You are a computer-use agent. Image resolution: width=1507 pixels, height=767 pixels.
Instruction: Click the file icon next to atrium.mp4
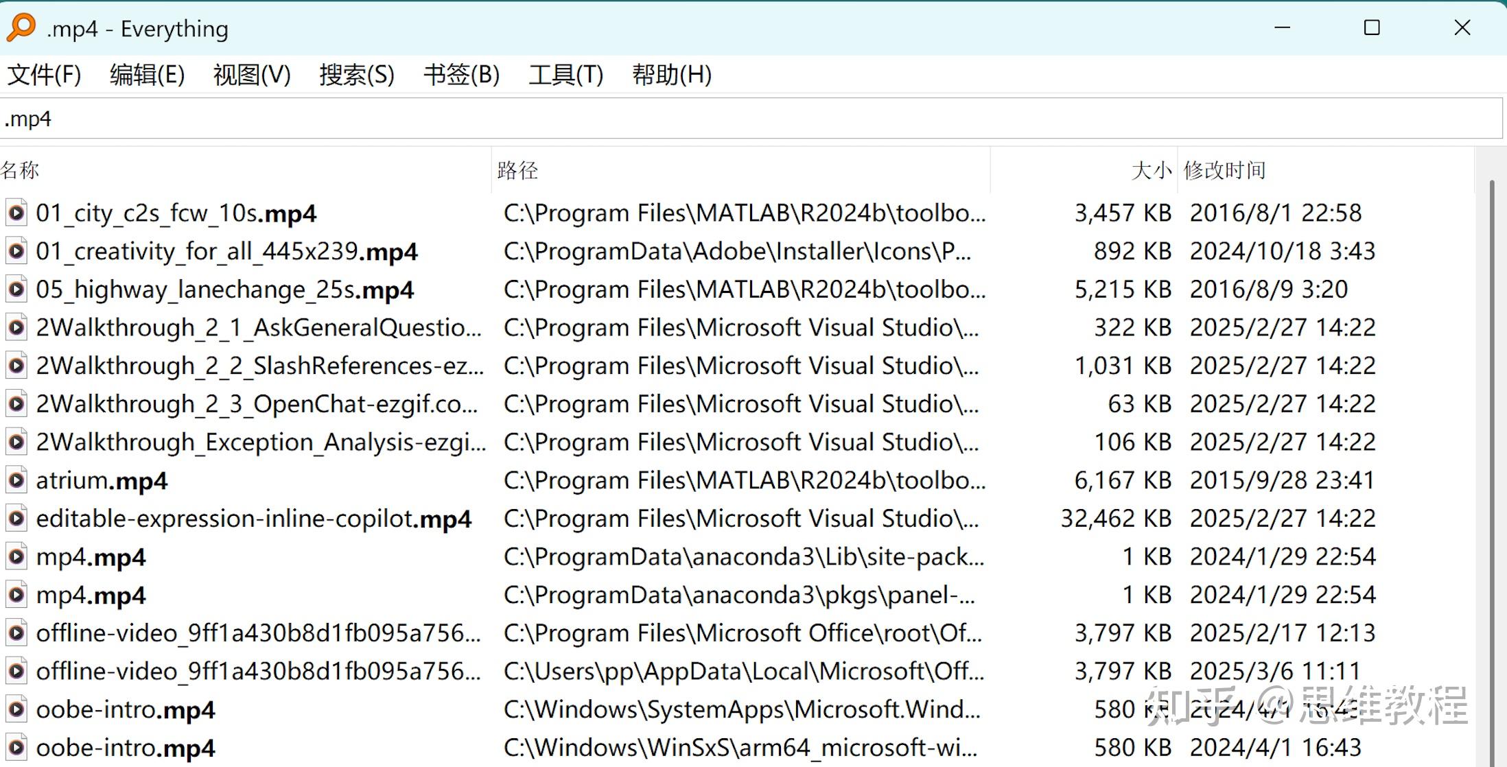16,480
